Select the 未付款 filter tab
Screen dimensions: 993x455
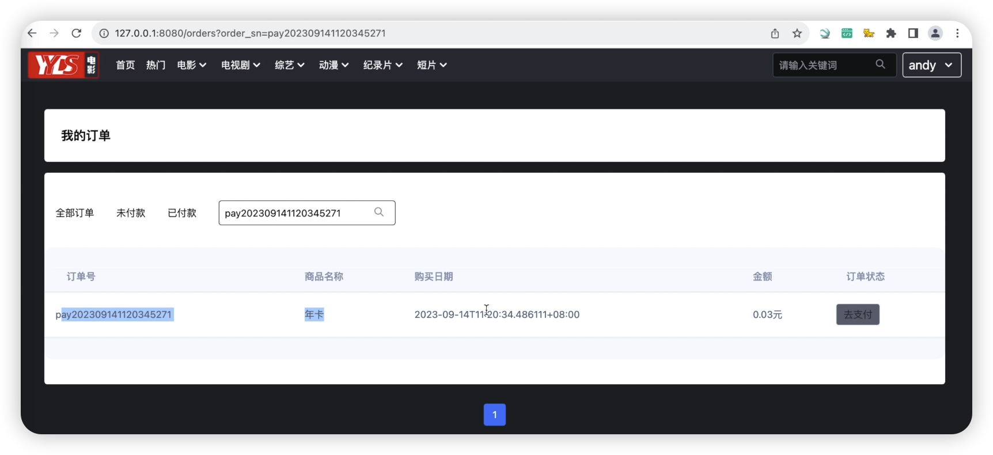[x=131, y=213]
